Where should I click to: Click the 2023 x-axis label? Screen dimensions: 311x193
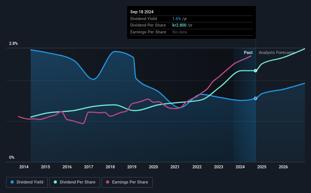(219, 167)
